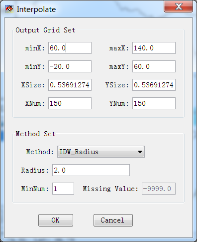
Task: Close the Interpolate dialog
Action: pyautogui.click(x=178, y=6)
